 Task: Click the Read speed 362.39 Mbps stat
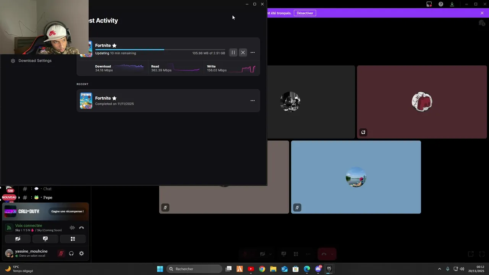coord(161,68)
